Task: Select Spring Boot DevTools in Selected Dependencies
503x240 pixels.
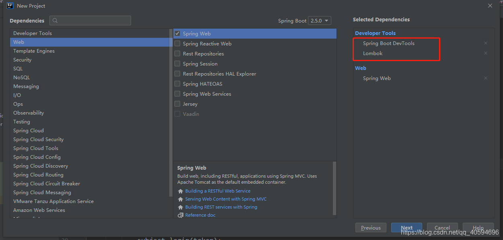Action: pyautogui.click(x=388, y=43)
